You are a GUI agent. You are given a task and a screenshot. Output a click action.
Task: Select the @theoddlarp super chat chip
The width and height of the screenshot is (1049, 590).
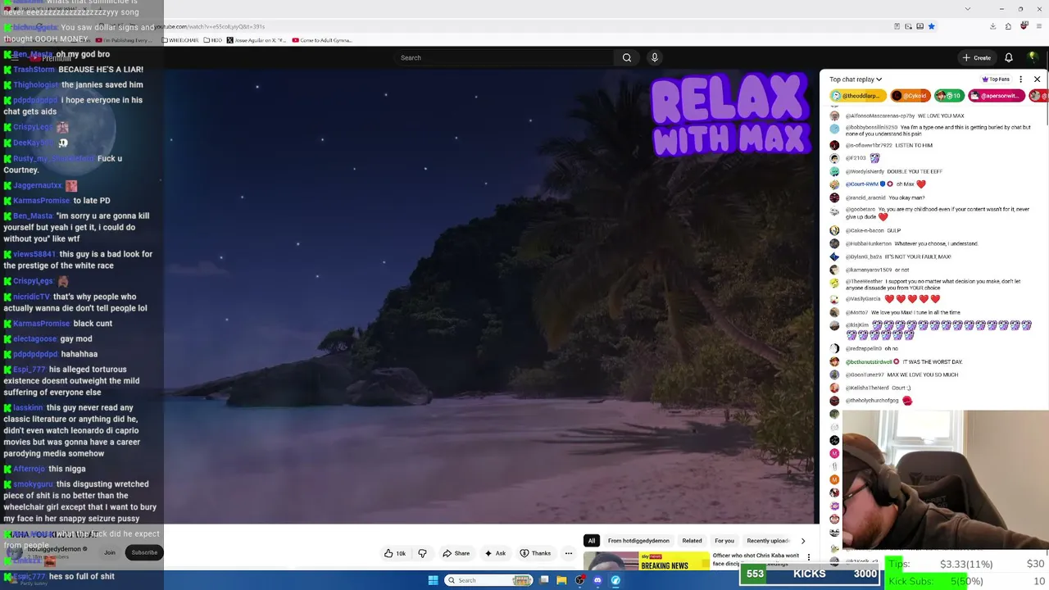pyautogui.click(x=857, y=96)
